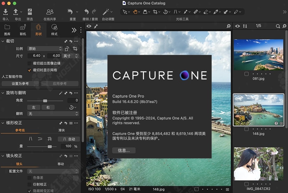This screenshot has height=193, width=288.
Task: Open the Online Sharing (在线共享) icon
Action: [x=50, y=12]
